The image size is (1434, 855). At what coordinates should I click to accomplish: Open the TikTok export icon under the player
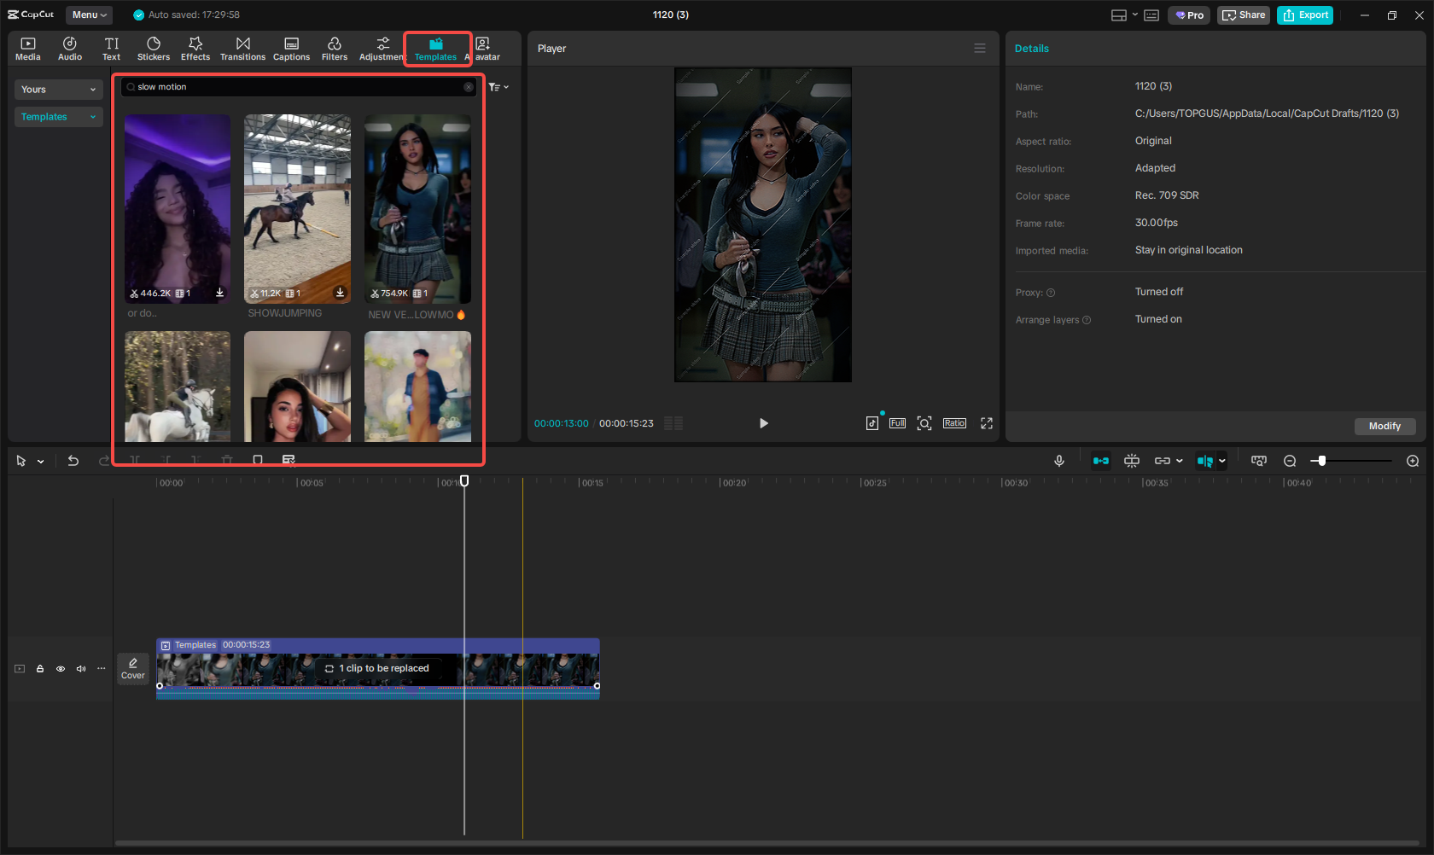871,422
